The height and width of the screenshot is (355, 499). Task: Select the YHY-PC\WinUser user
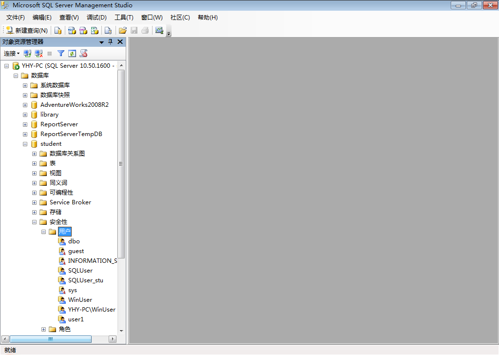92,310
